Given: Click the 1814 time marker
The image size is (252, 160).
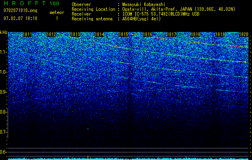Looking at the screenshot, I should click(x=100, y=34).
